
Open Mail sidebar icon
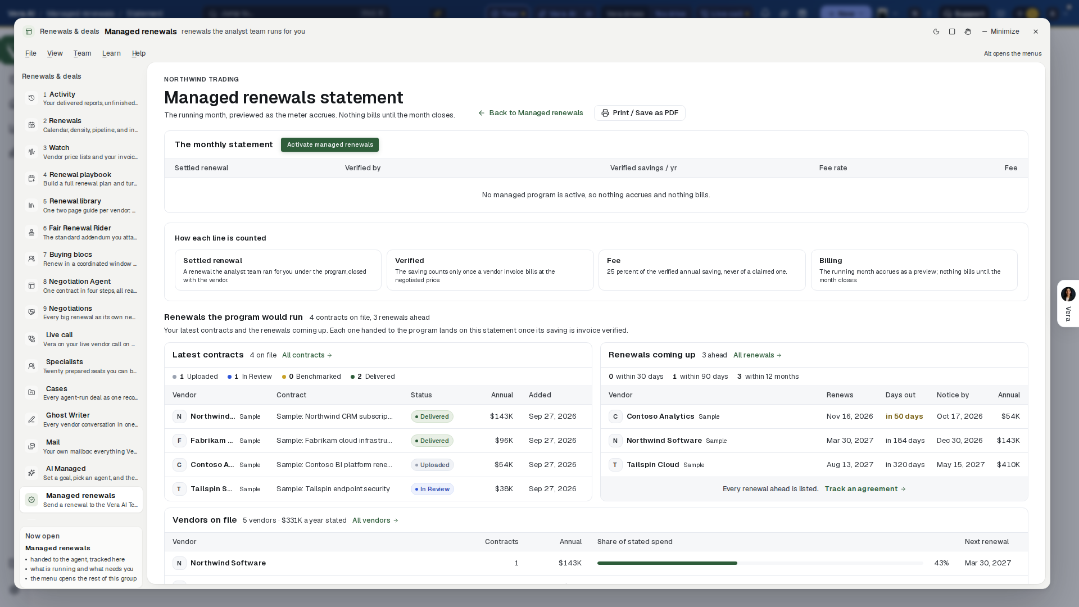pos(31,446)
